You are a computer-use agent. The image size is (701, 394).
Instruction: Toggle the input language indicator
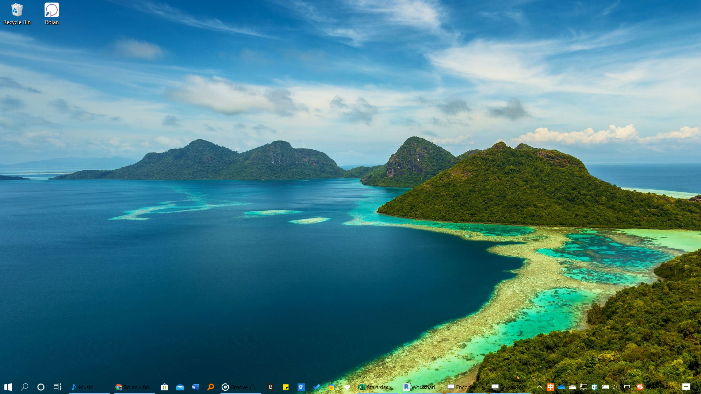(x=627, y=387)
